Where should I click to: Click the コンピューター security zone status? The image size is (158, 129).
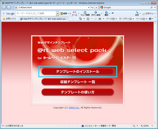(x=99, y=126)
